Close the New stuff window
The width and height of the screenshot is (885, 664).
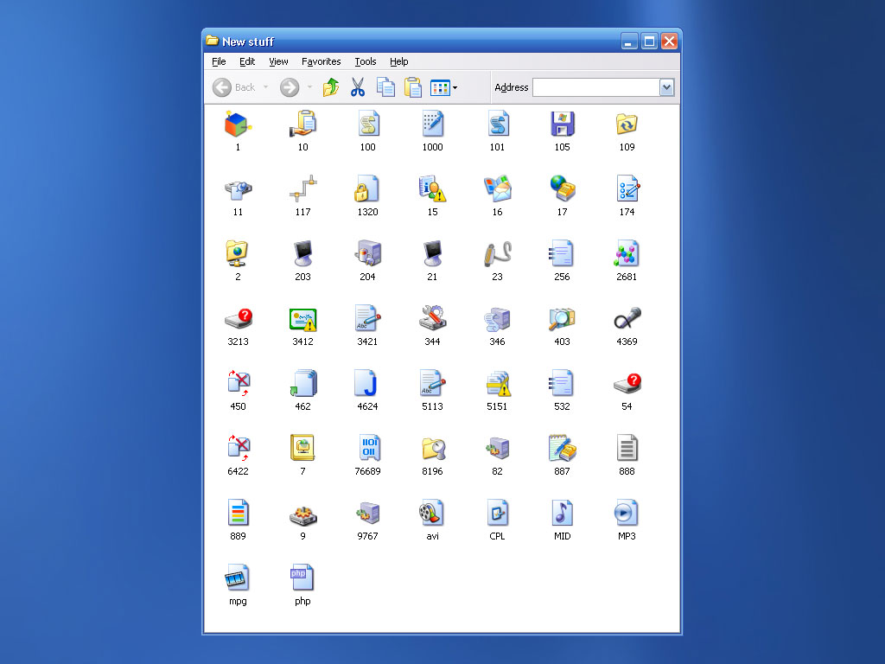click(x=670, y=41)
